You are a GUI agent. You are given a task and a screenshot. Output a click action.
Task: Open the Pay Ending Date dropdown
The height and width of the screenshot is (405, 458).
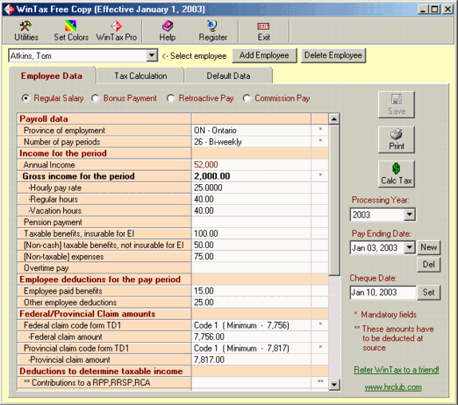pos(409,248)
